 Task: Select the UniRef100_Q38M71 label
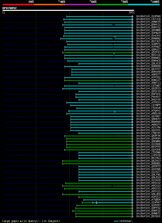tap(148, 44)
